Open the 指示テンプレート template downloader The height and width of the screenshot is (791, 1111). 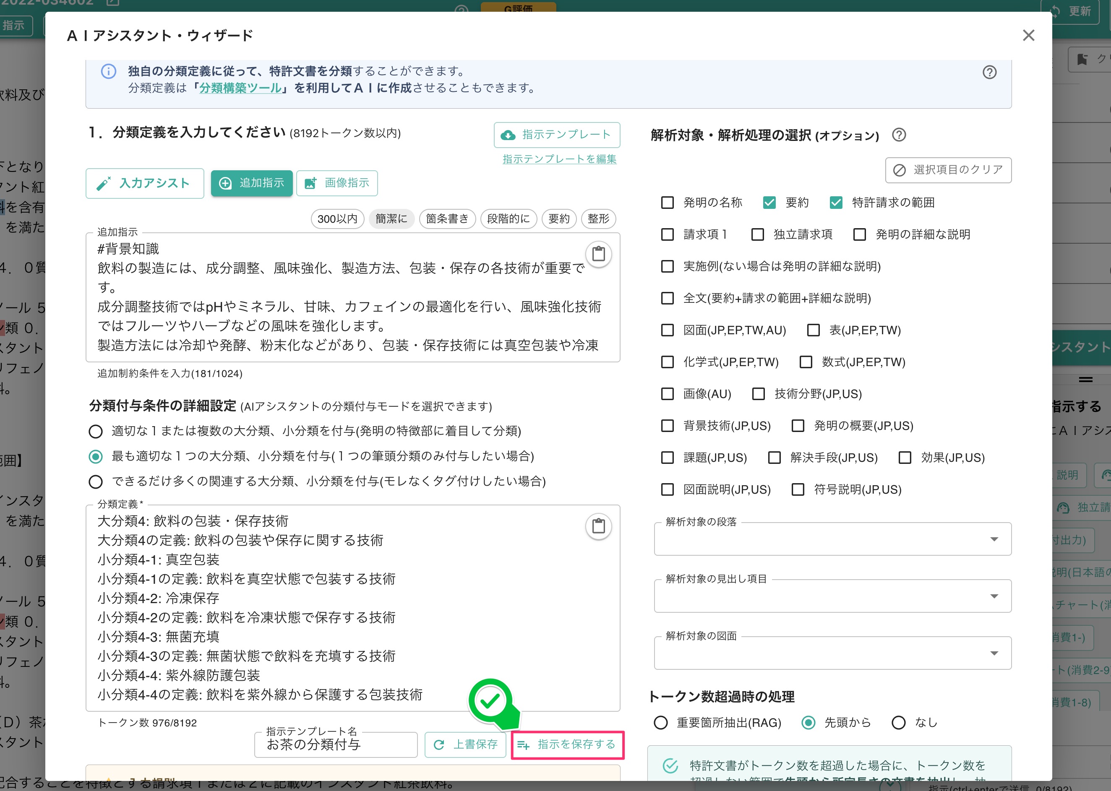(556, 135)
